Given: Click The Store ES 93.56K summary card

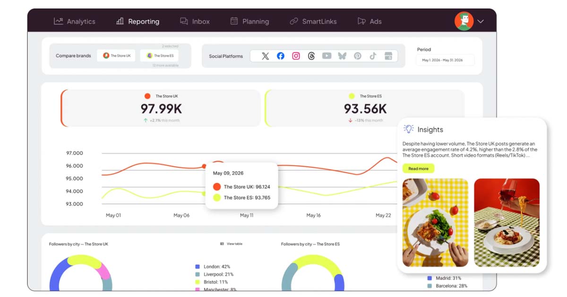Looking at the screenshot, I should (x=365, y=108).
